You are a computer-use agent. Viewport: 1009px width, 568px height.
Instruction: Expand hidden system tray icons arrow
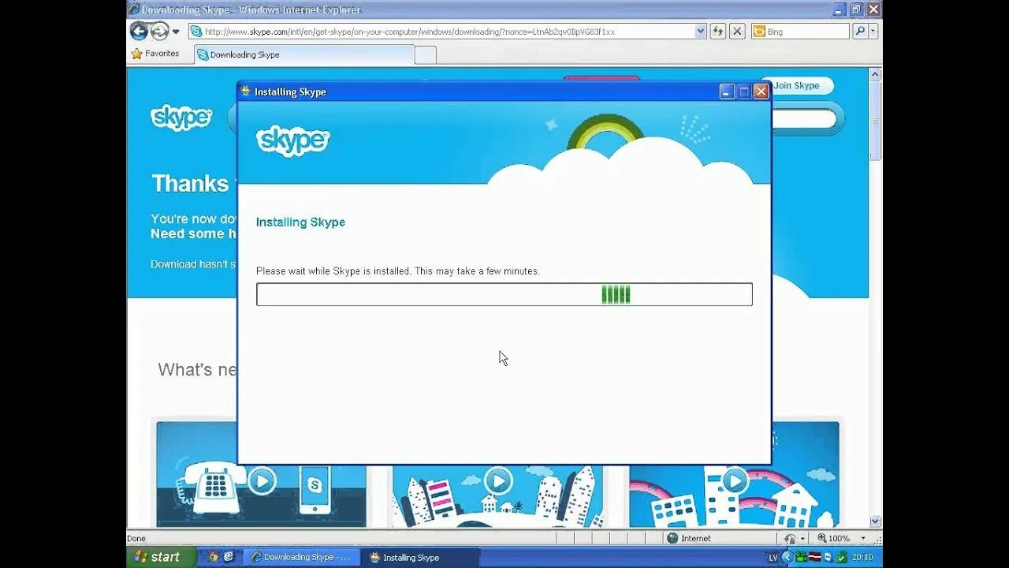(787, 557)
